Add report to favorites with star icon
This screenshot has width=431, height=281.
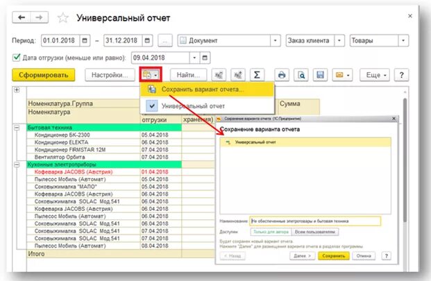click(63, 18)
